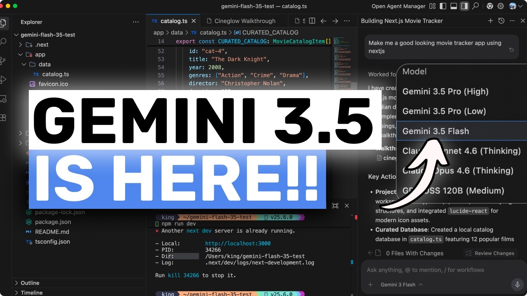
Task: Start a new conversation with plus icon
Action: point(490,21)
